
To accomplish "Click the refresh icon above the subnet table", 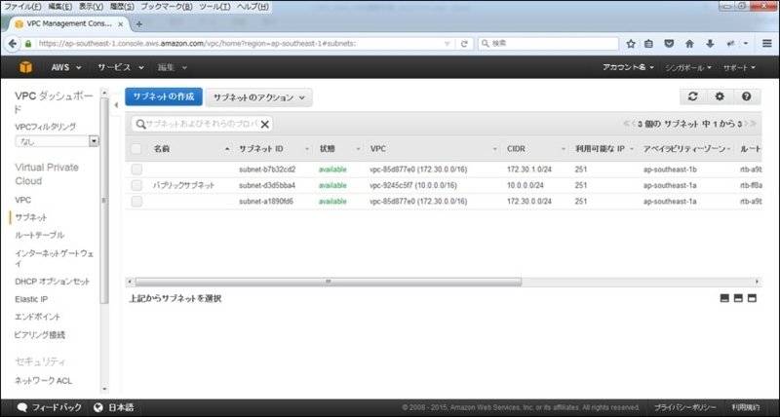I will point(692,97).
